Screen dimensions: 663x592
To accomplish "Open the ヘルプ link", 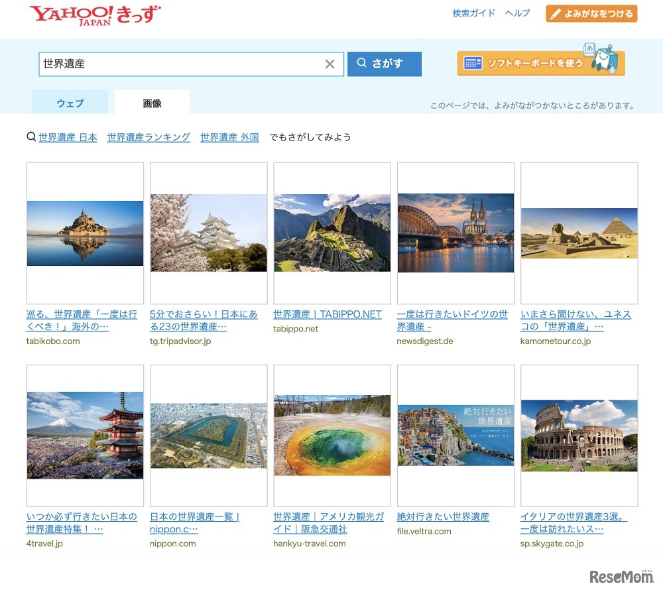I will 517,13.
